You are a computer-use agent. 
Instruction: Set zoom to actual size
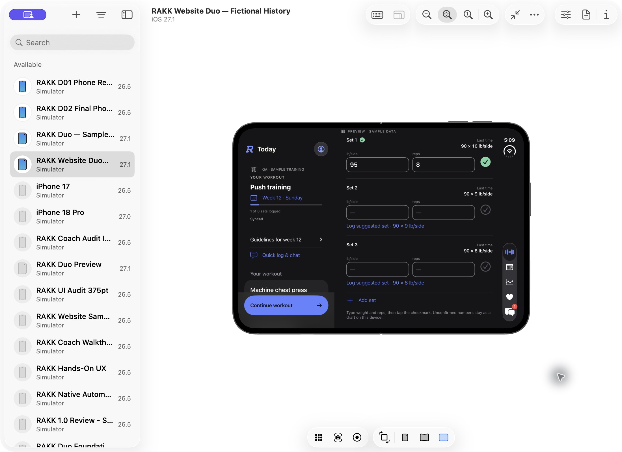coord(468,15)
